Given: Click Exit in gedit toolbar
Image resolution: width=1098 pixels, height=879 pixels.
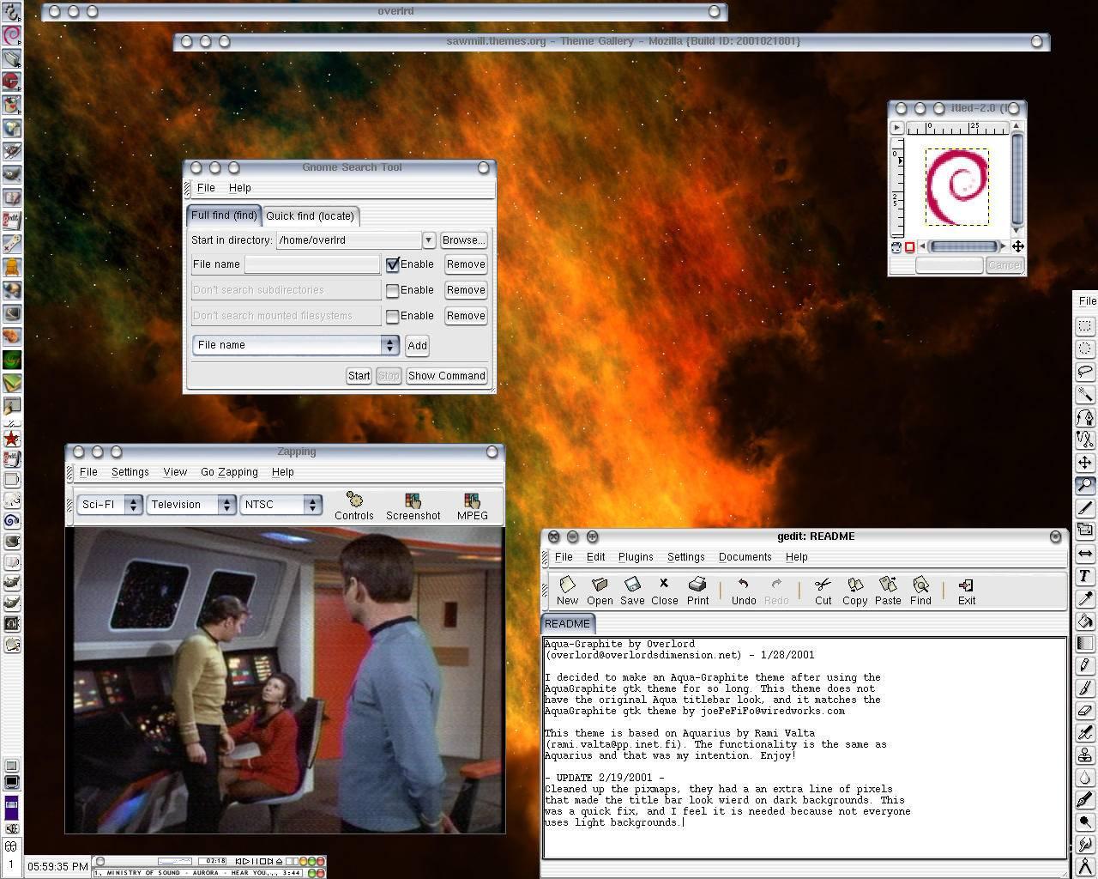Looking at the screenshot, I should click(x=966, y=591).
